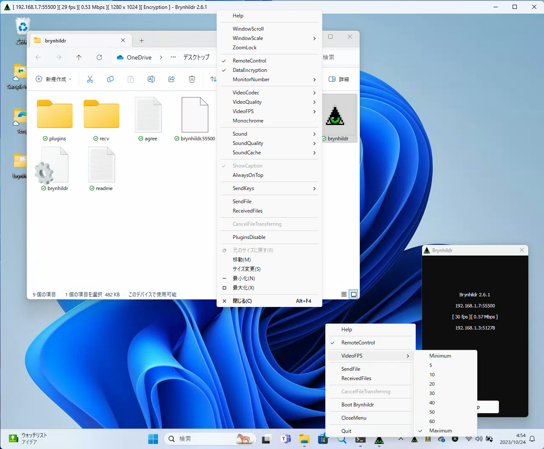The width and height of the screenshot is (544, 449).
Task: Expand the SoundCache submenu
Action: (x=269, y=153)
